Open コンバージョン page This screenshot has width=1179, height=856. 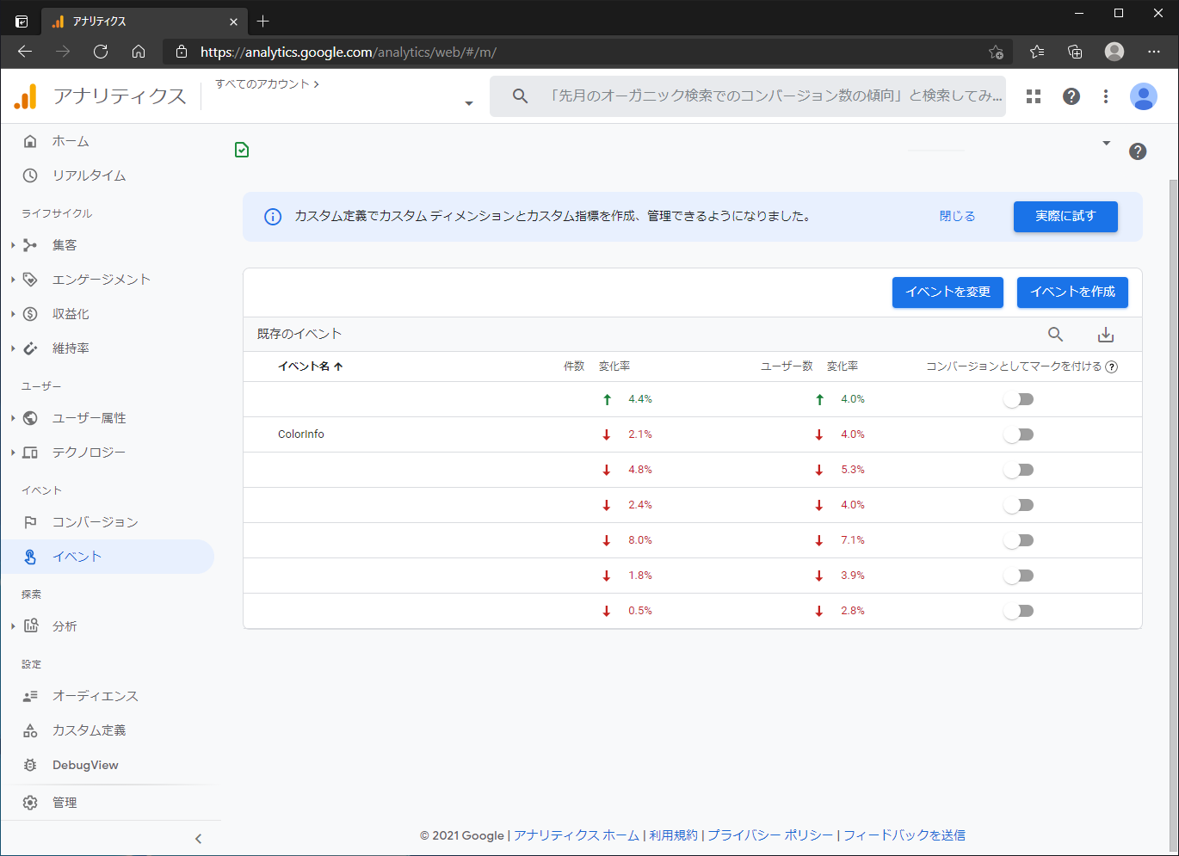(96, 522)
